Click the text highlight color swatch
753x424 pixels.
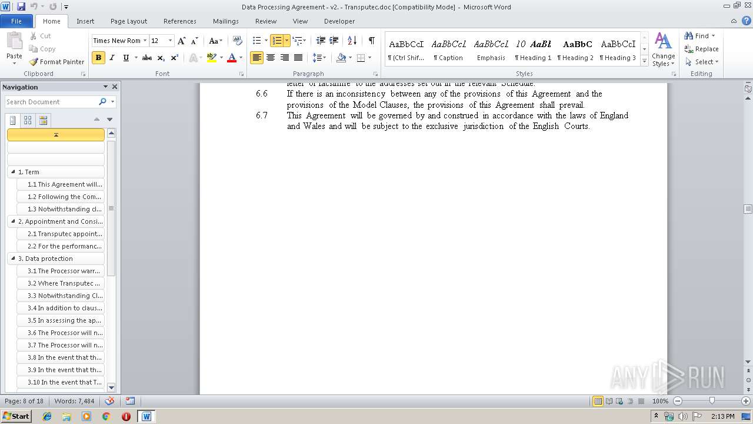click(x=212, y=58)
